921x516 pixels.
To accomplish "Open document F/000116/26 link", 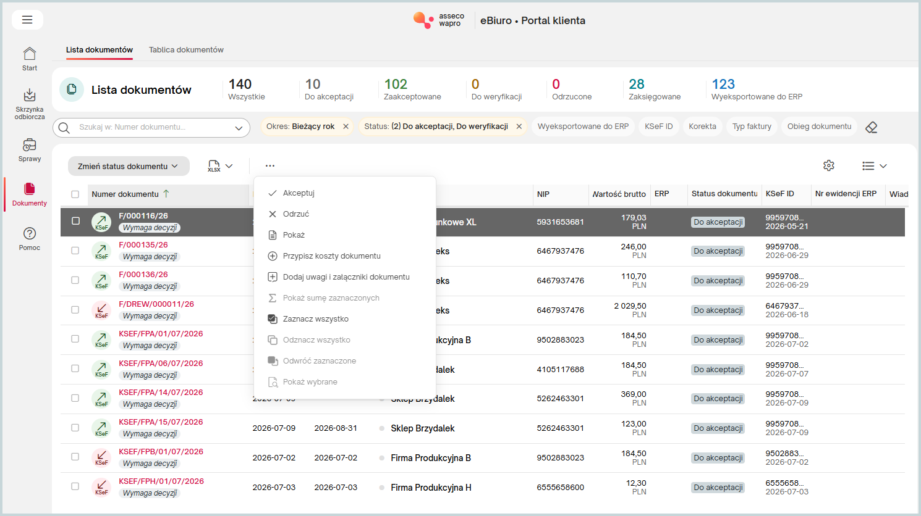I will tap(143, 216).
